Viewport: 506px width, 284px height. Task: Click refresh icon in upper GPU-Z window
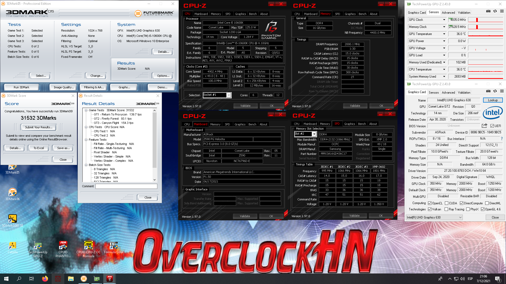click(495, 11)
